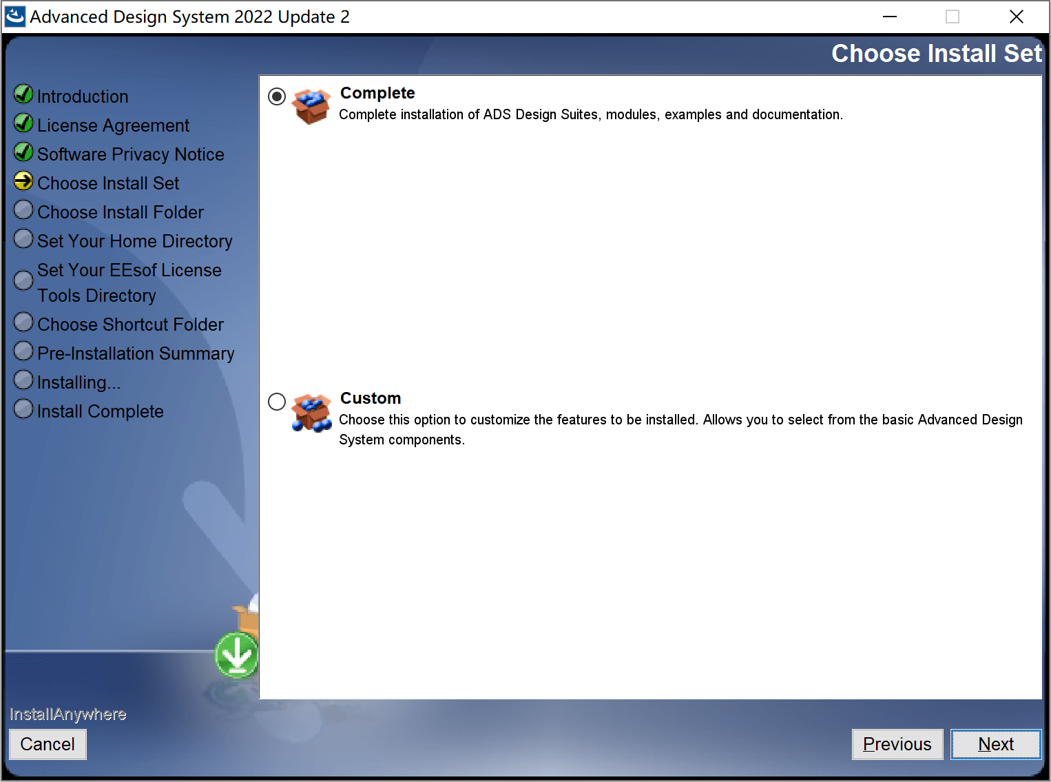The width and height of the screenshot is (1051, 782).
Task: Click the Choose Install Set header title
Action: 937,54
